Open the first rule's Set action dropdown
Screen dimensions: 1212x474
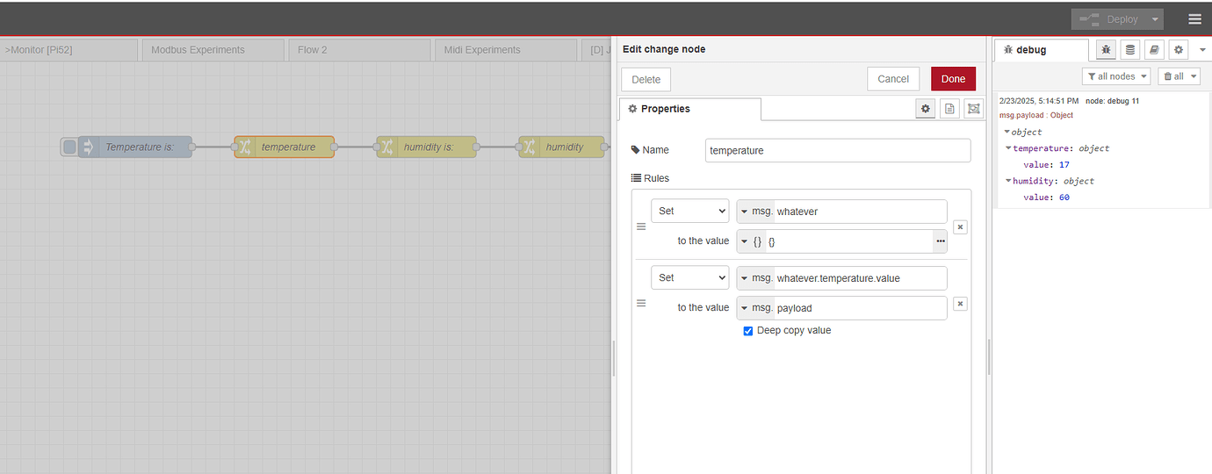click(x=689, y=211)
